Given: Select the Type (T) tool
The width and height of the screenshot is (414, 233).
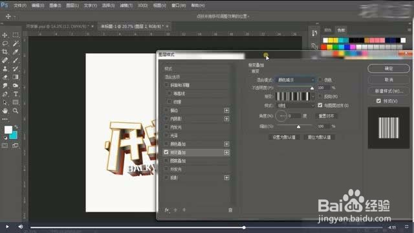Looking at the screenshot, I should (16, 94).
